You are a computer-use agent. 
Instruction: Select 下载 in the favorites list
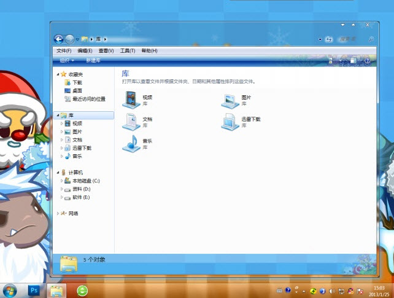click(x=77, y=82)
